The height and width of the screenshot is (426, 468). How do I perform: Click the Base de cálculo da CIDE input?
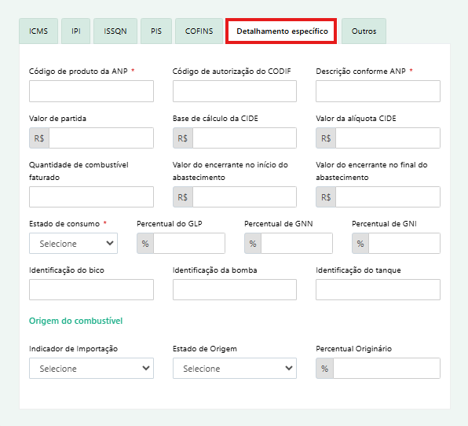click(x=244, y=138)
